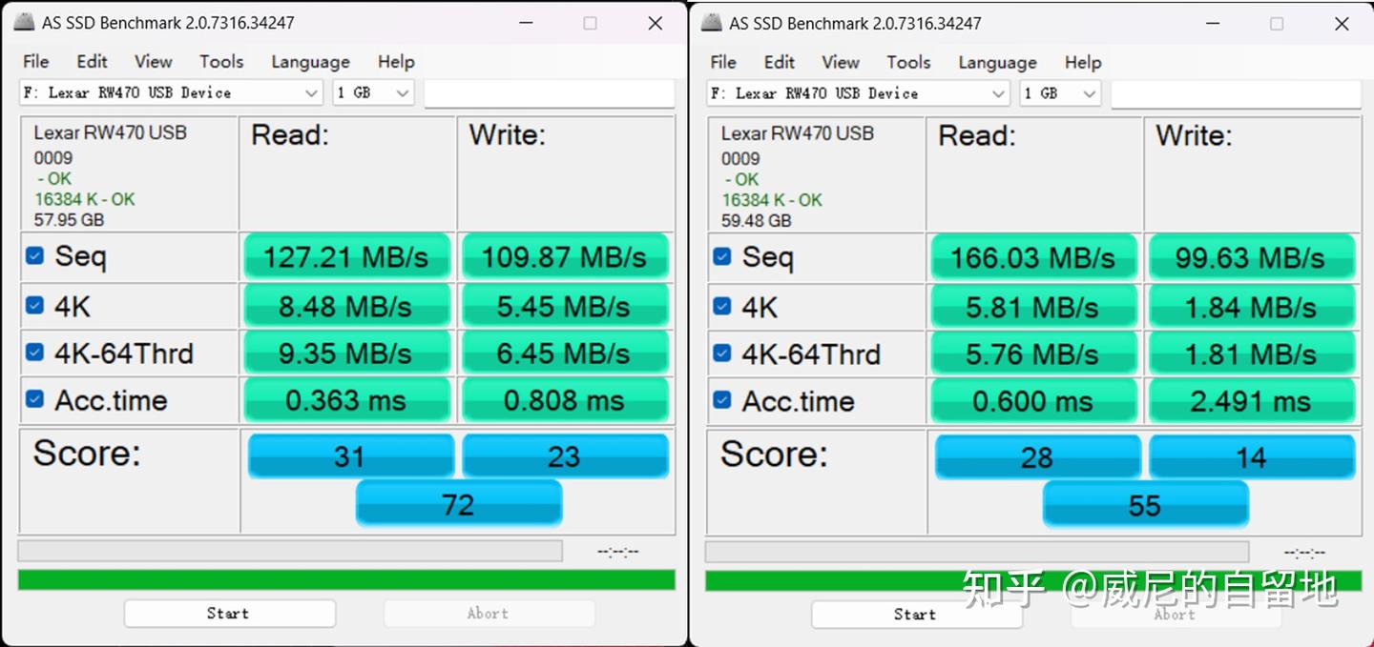Screen dimensions: 1374x647
Task: Close the left benchmark window
Action: (656, 23)
